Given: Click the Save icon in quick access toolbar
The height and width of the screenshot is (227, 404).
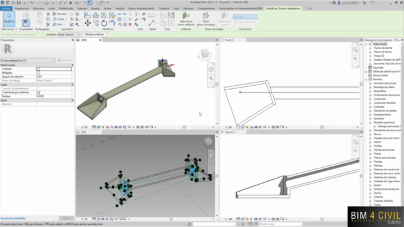Looking at the screenshot, I should click(x=18, y=3).
